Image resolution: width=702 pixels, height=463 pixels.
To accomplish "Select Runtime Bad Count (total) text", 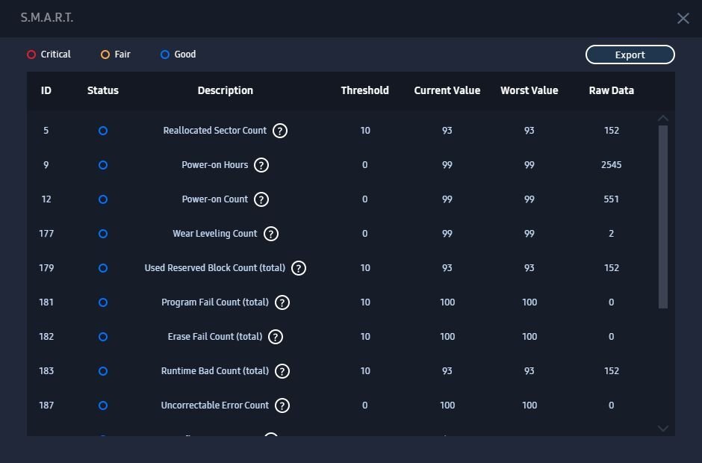I will pos(215,370).
